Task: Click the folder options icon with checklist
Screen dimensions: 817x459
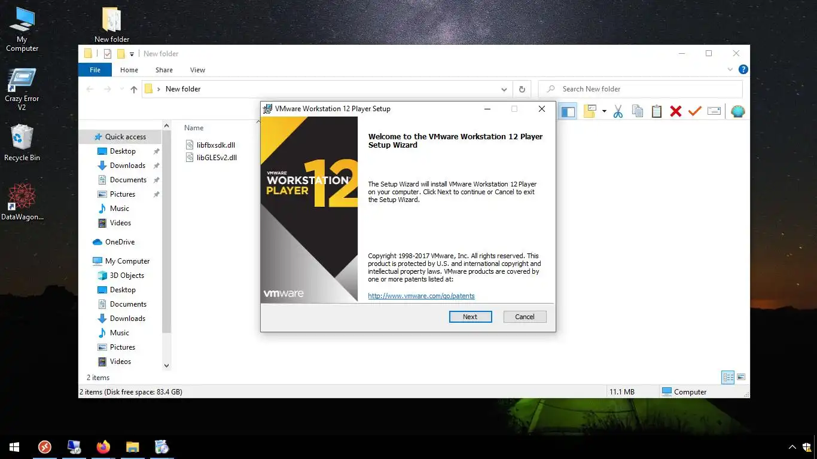Action: [x=590, y=111]
